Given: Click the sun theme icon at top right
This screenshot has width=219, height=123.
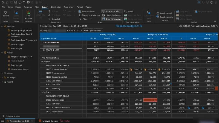Looking at the screenshot, I should (199, 2).
